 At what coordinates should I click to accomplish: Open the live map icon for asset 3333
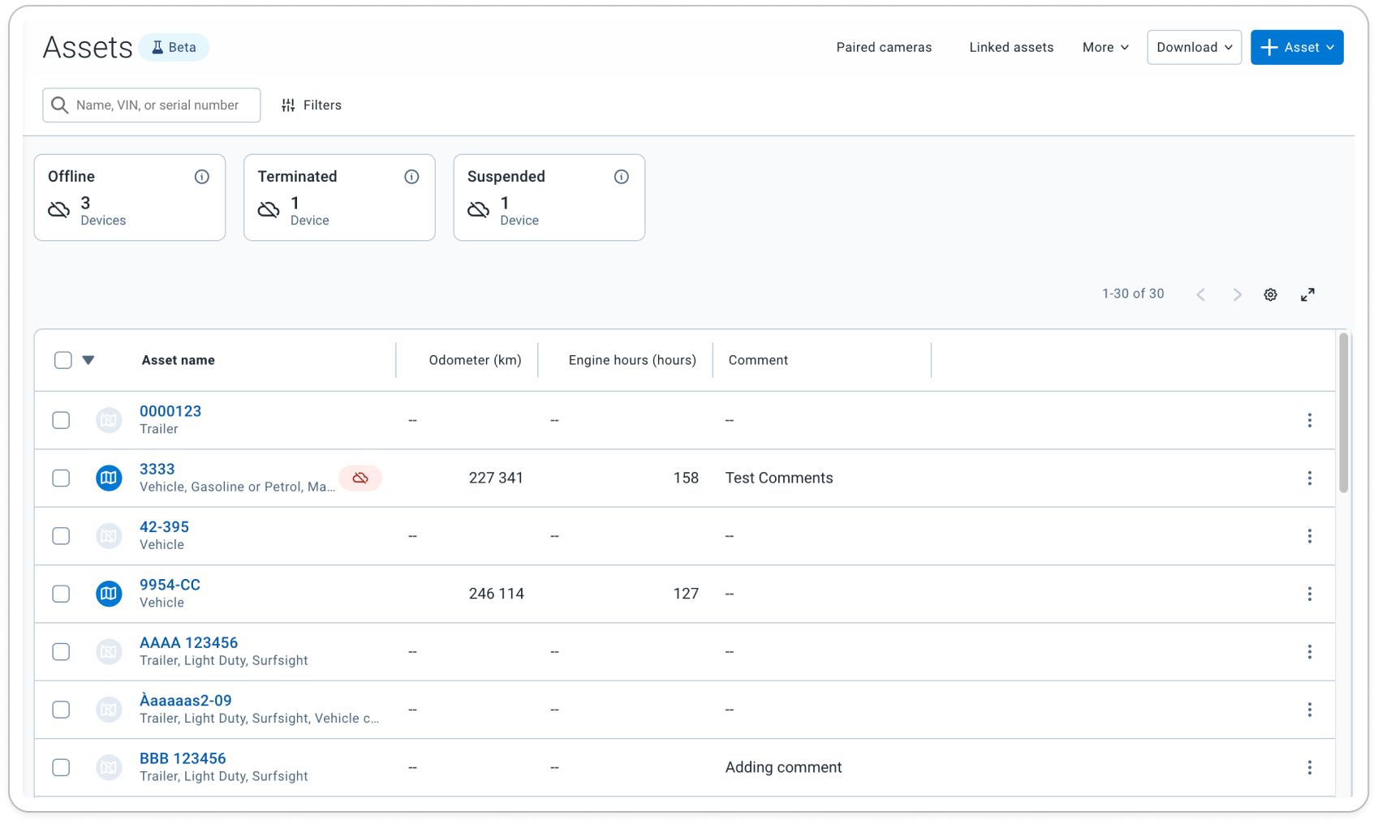tap(109, 478)
